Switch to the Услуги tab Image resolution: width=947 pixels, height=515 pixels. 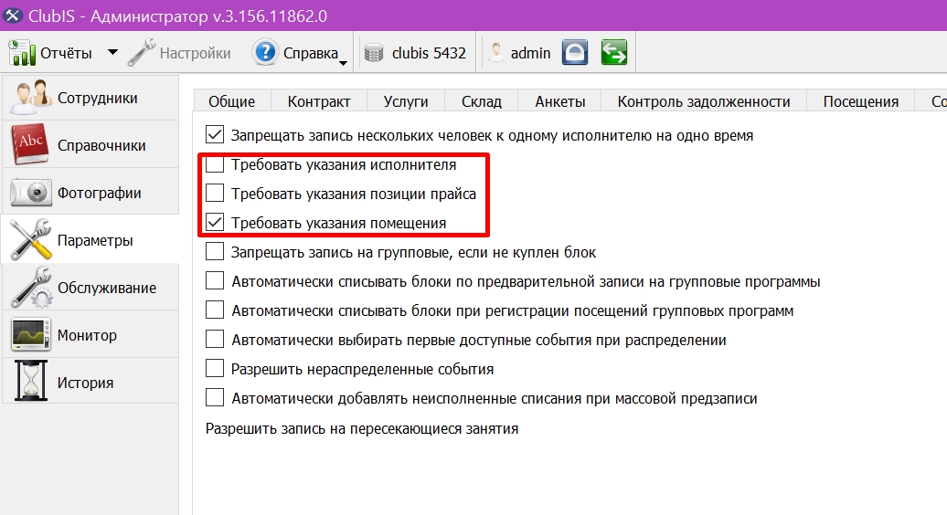[406, 101]
